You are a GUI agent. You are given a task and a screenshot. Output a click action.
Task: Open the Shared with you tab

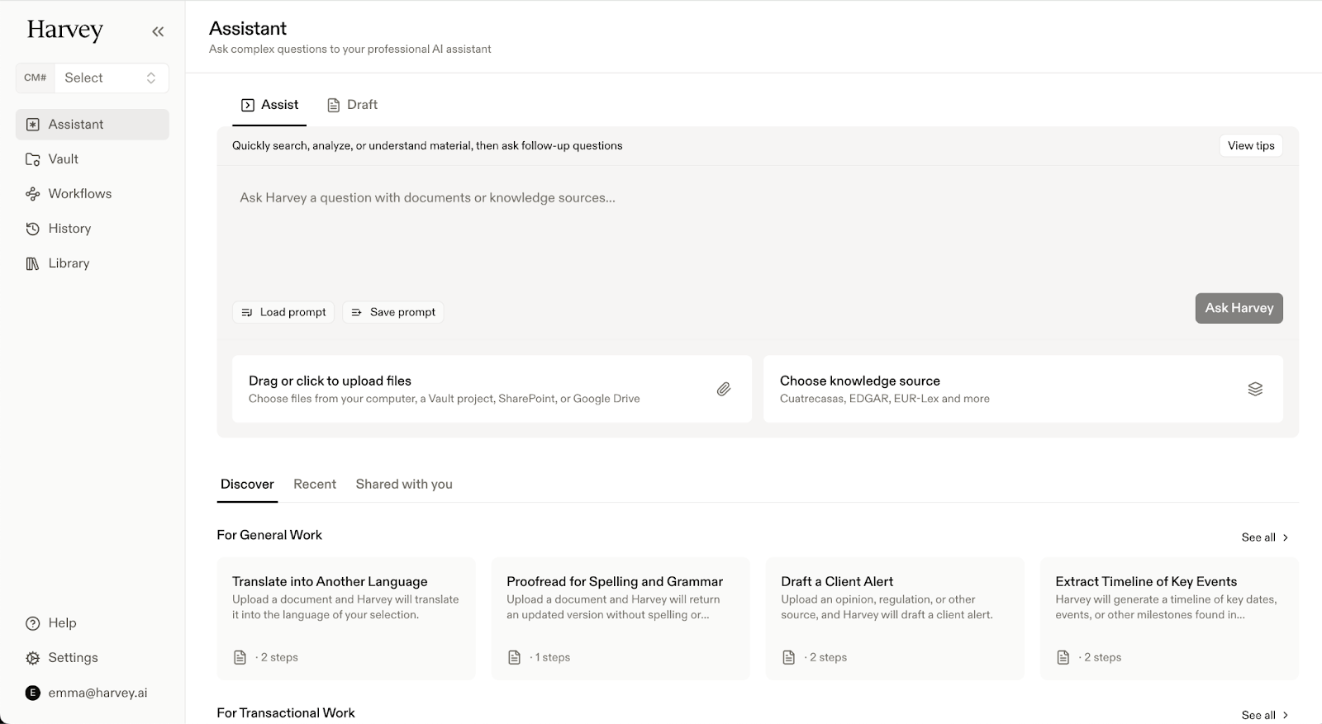[404, 485]
